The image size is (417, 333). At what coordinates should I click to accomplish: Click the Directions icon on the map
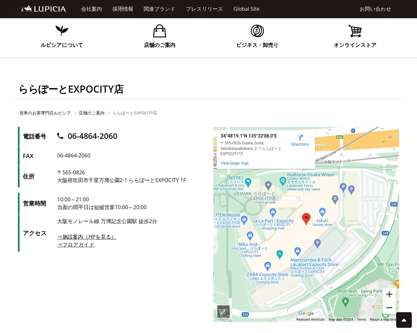[300, 138]
